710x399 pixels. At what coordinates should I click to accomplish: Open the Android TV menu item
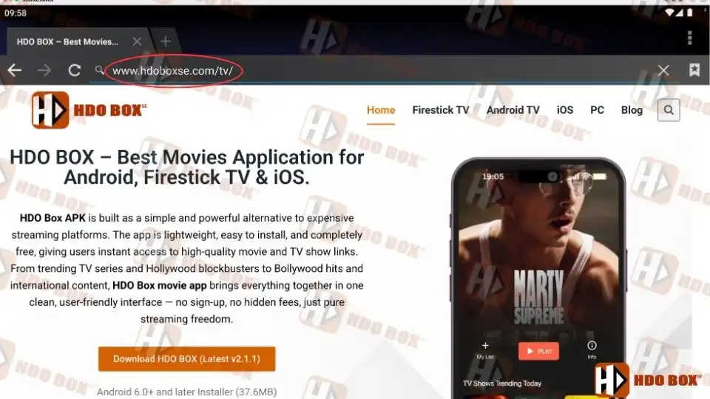513,110
